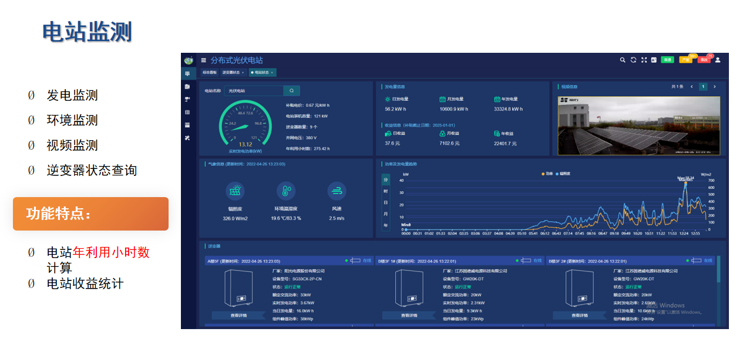
Task: Select 分 granularity on the trend chart
Action: tap(386, 180)
